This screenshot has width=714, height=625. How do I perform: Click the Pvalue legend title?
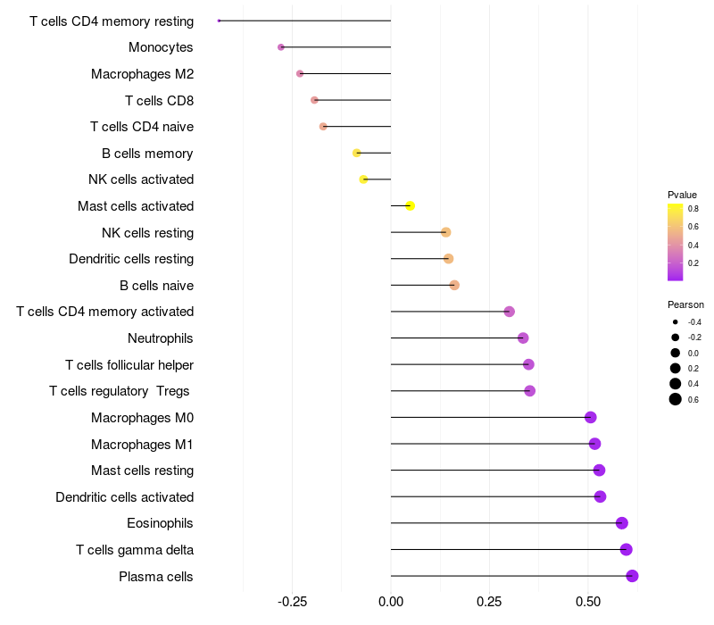click(682, 195)
